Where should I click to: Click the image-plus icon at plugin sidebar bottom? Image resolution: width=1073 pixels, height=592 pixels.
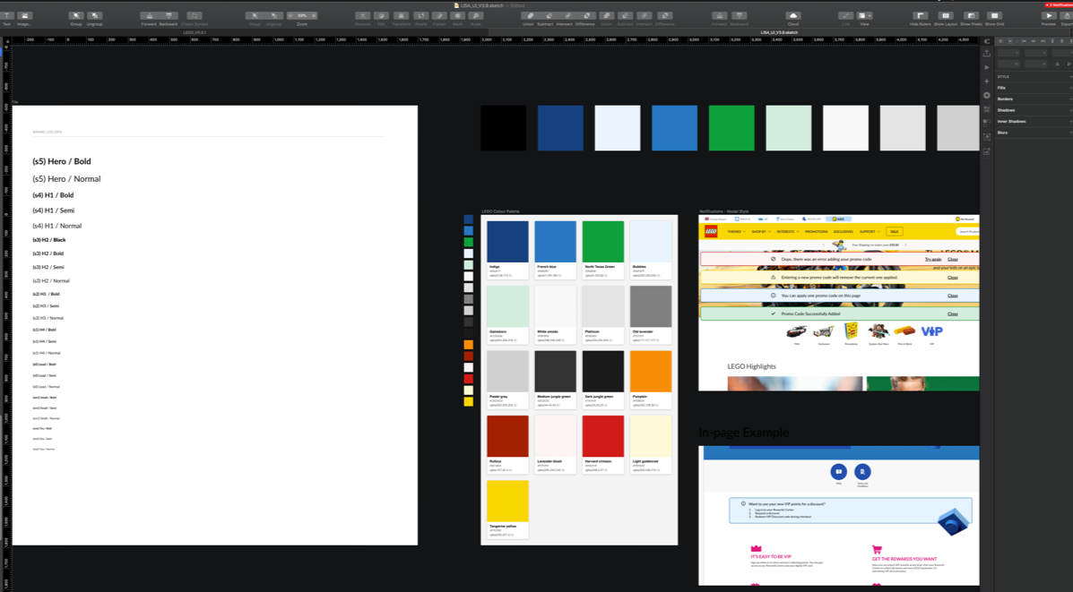(986, 151)
